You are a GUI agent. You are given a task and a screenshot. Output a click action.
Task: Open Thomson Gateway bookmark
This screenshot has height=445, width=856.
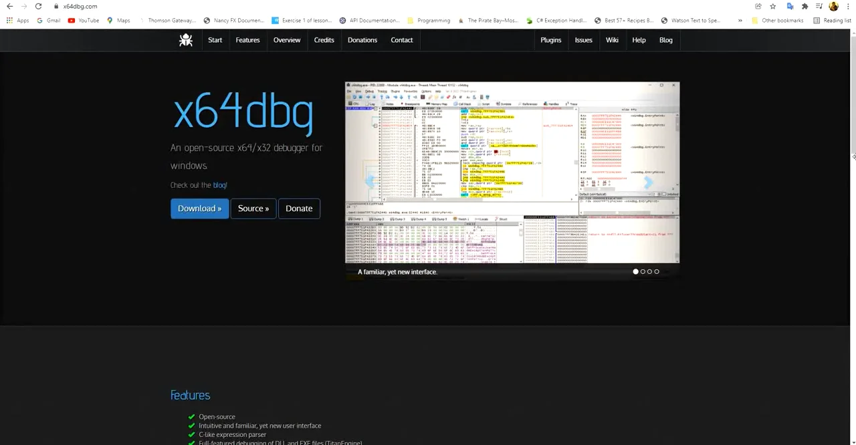167,21
